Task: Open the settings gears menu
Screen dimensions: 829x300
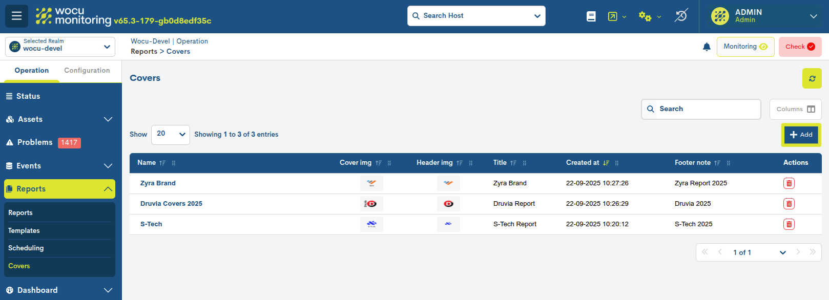Action: click(649, 16)
